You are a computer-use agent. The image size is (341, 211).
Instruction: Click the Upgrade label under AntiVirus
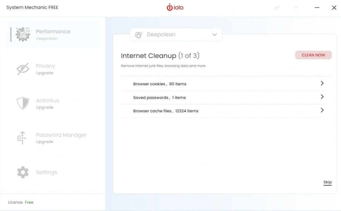tap(45, 107)
